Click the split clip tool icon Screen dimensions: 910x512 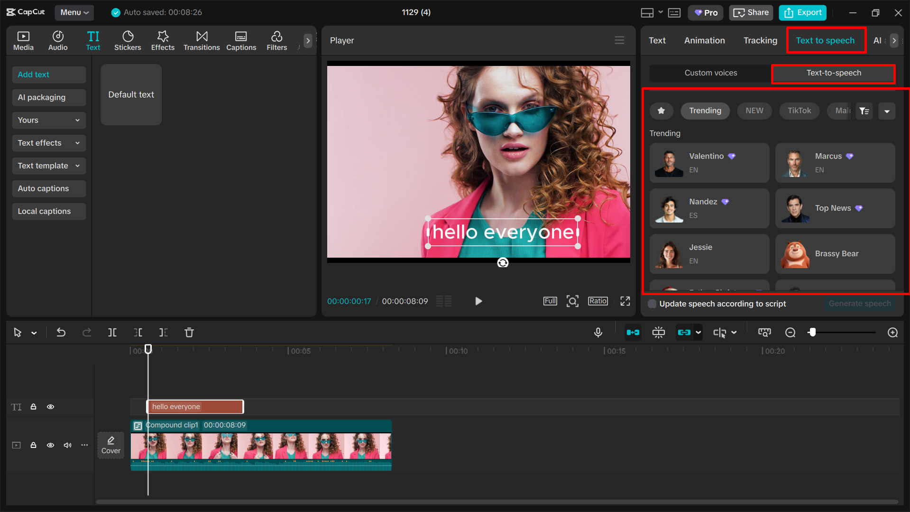pos(112,333)
